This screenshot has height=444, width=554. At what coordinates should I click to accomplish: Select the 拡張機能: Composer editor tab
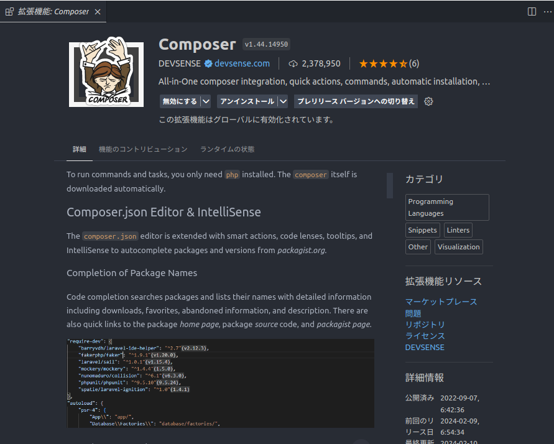[x=53, y=12]
